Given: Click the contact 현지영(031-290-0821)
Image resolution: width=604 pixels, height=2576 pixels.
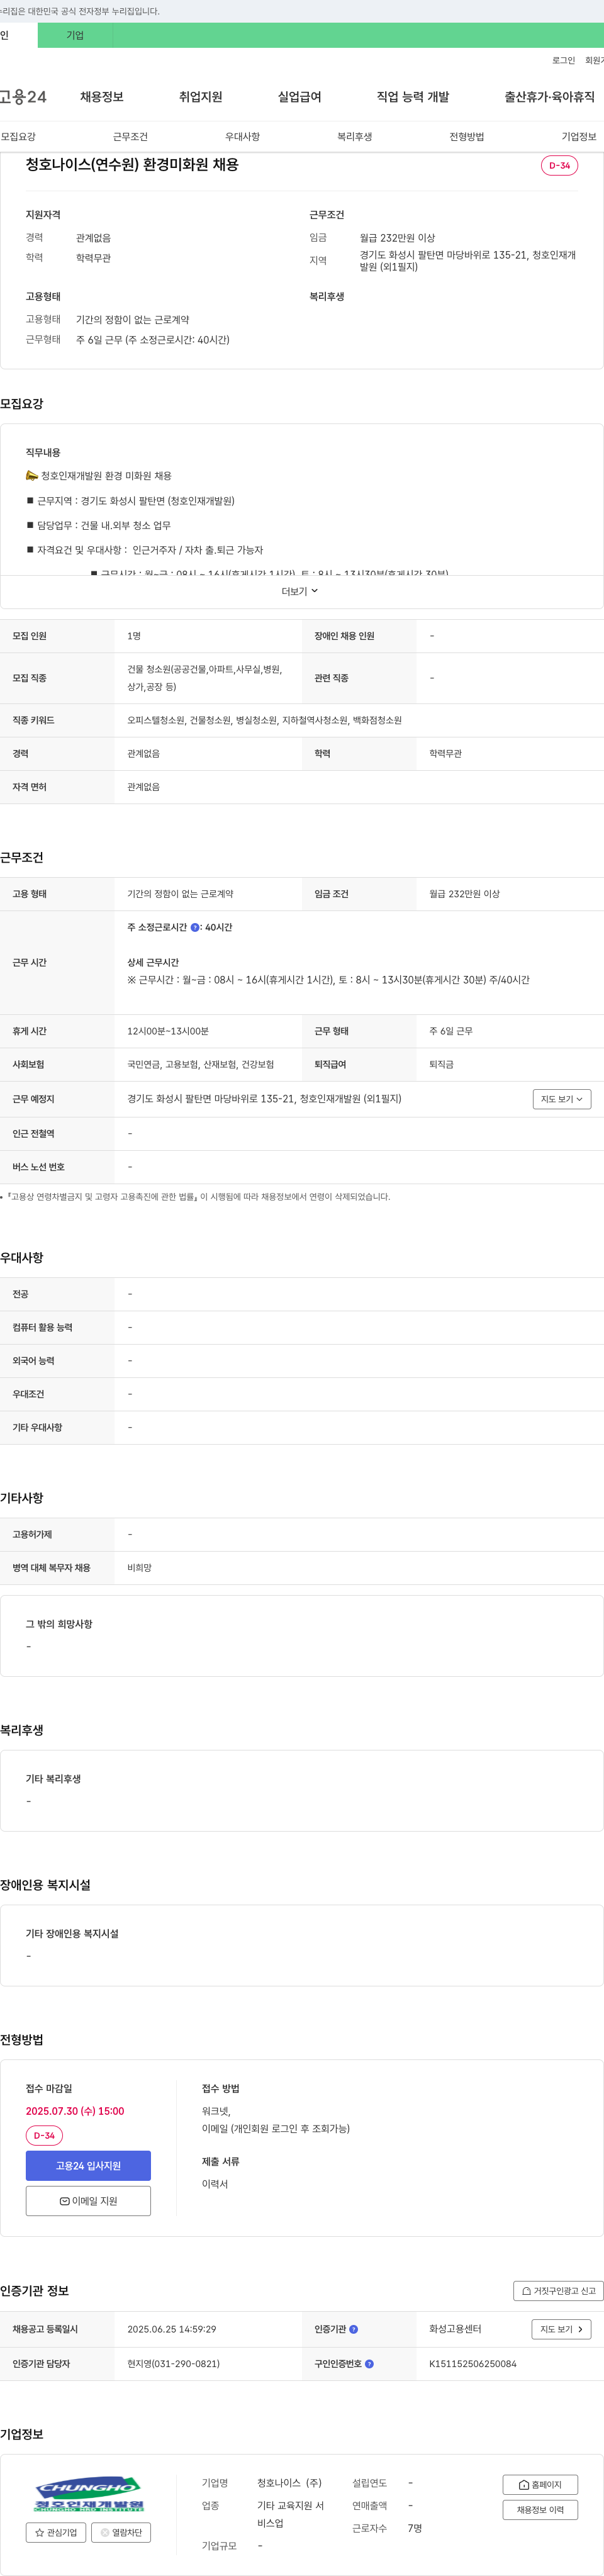Looking at the screenshot, I should click(x=173, y=2364).
